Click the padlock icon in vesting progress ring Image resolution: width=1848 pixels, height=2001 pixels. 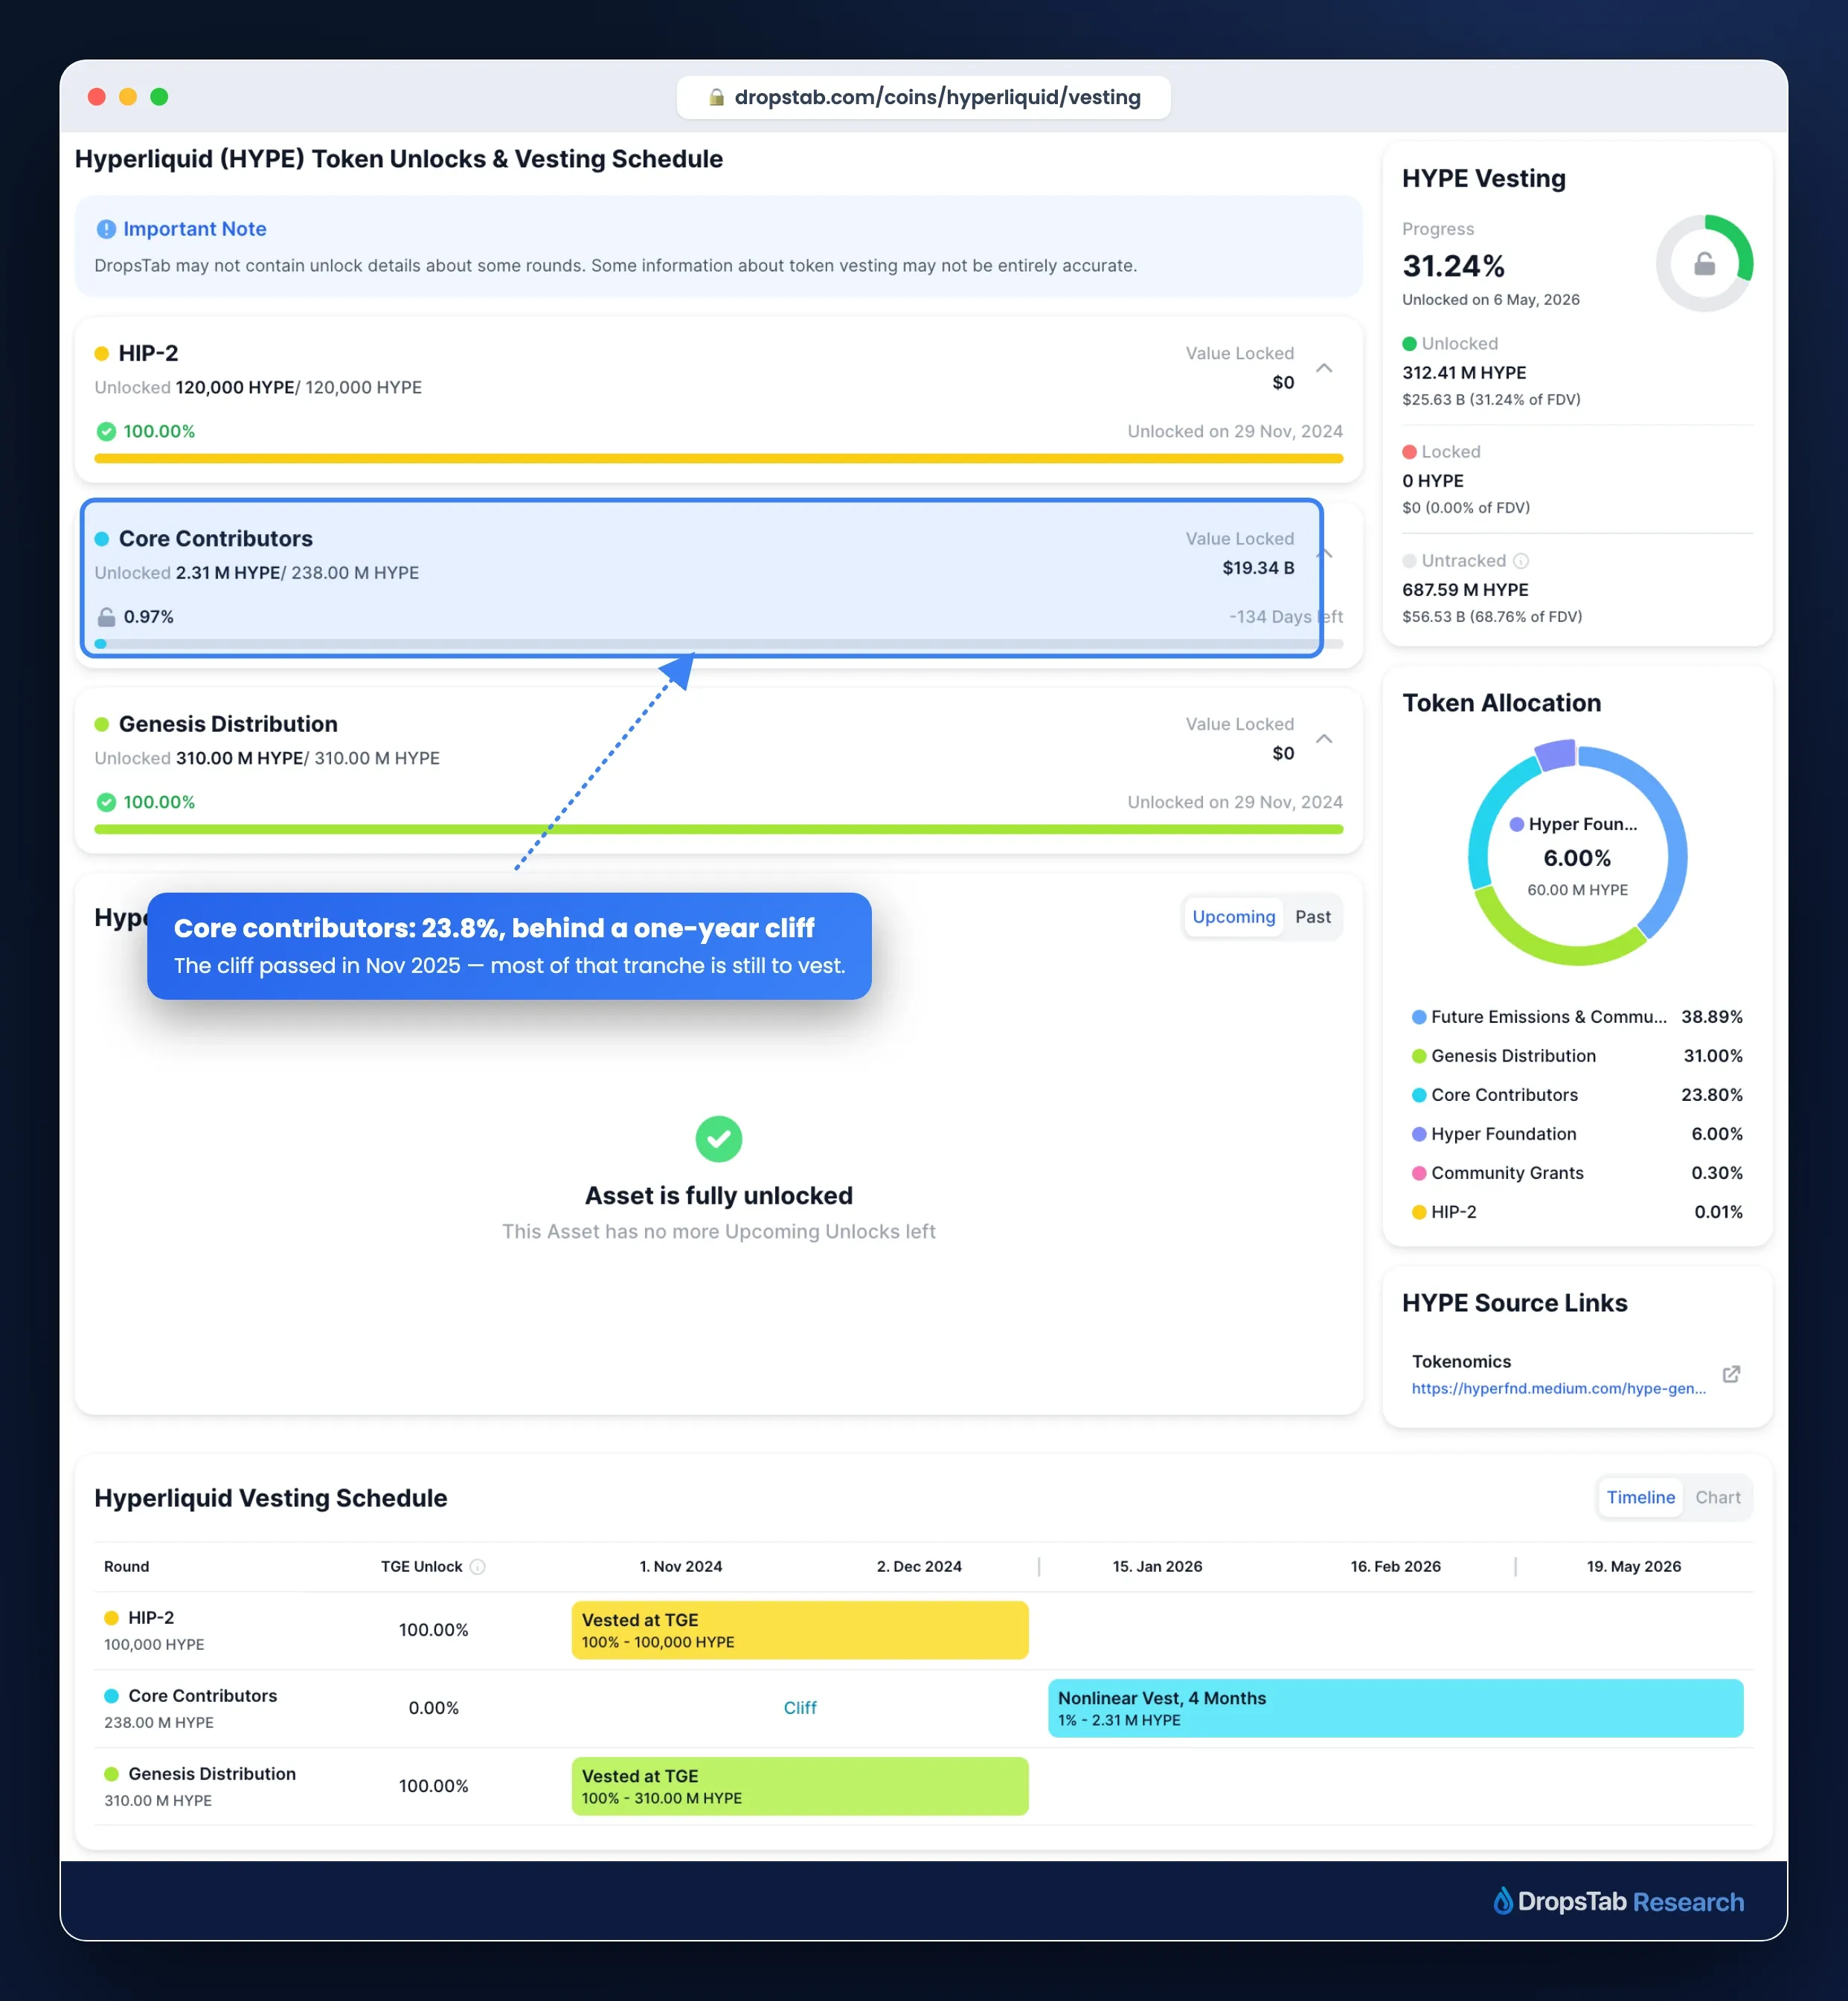pos(1704,264)
